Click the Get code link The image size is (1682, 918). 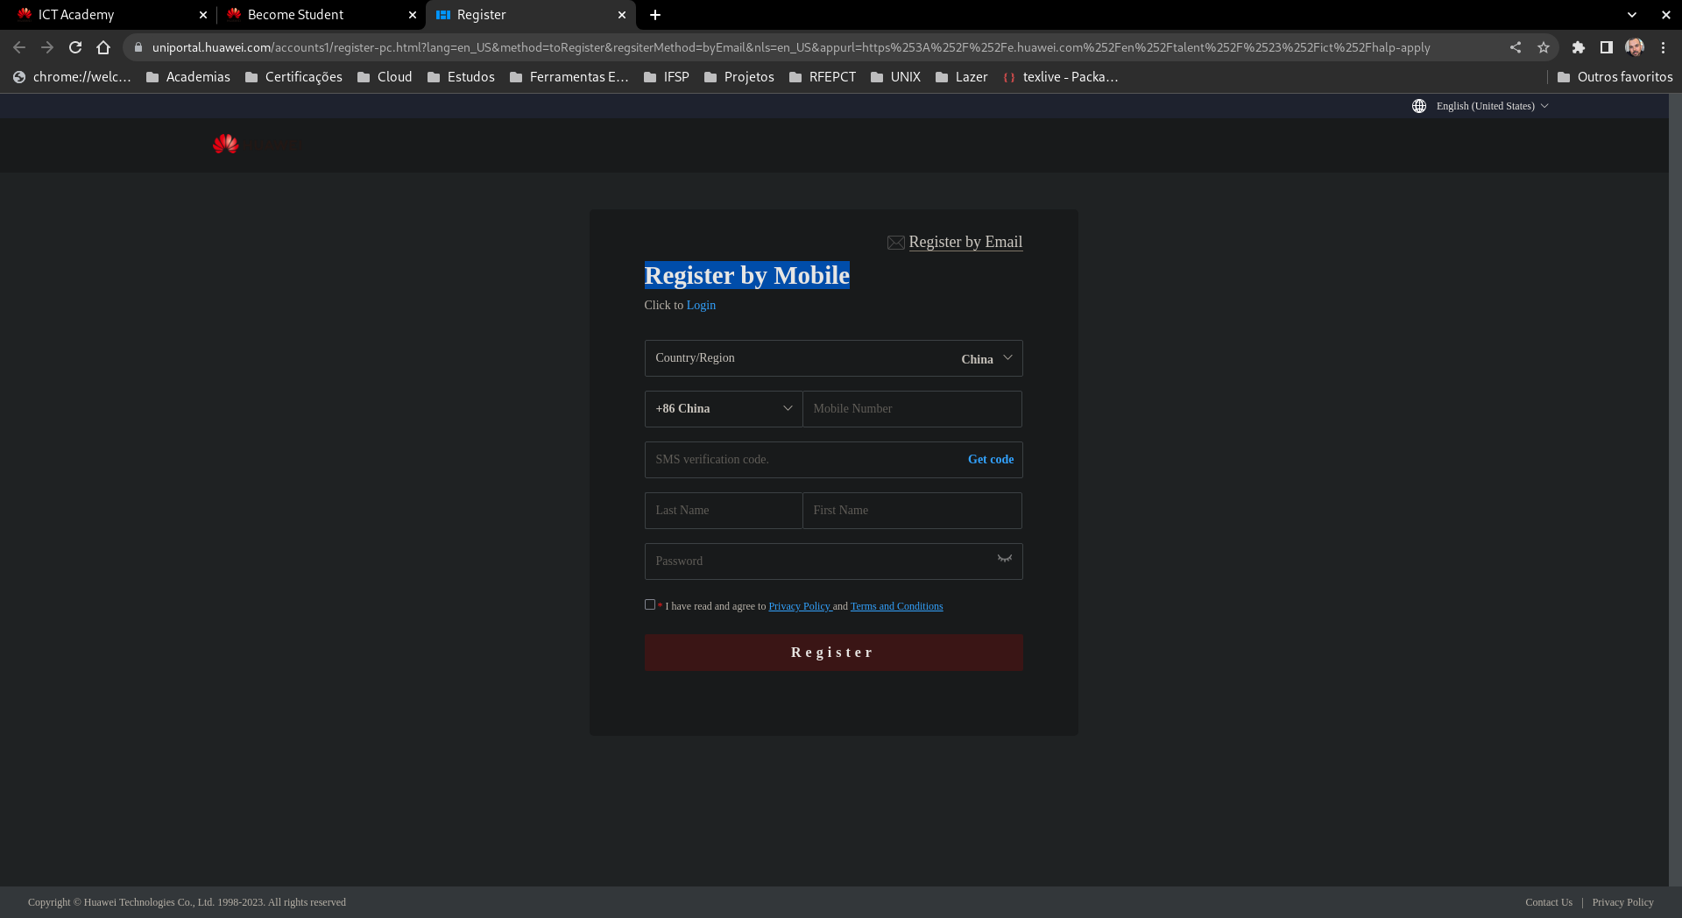point(990,459)
